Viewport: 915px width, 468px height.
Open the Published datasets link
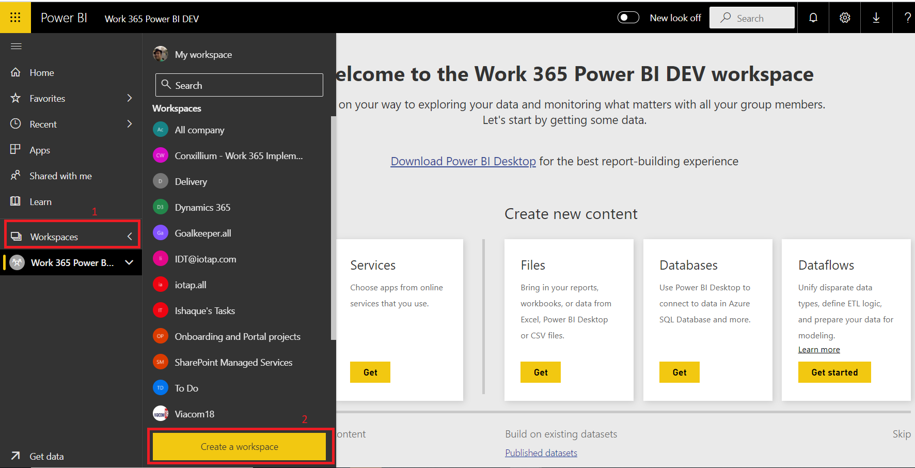(x=541, y=453)
